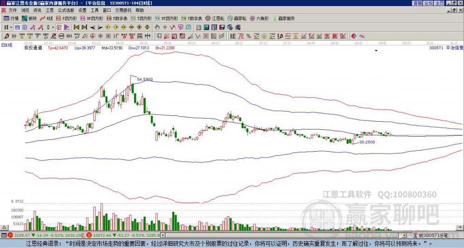Screen dimensions: 464x248
Task: Switch to K线 candlestick chart
Action: tap(46, 18)
